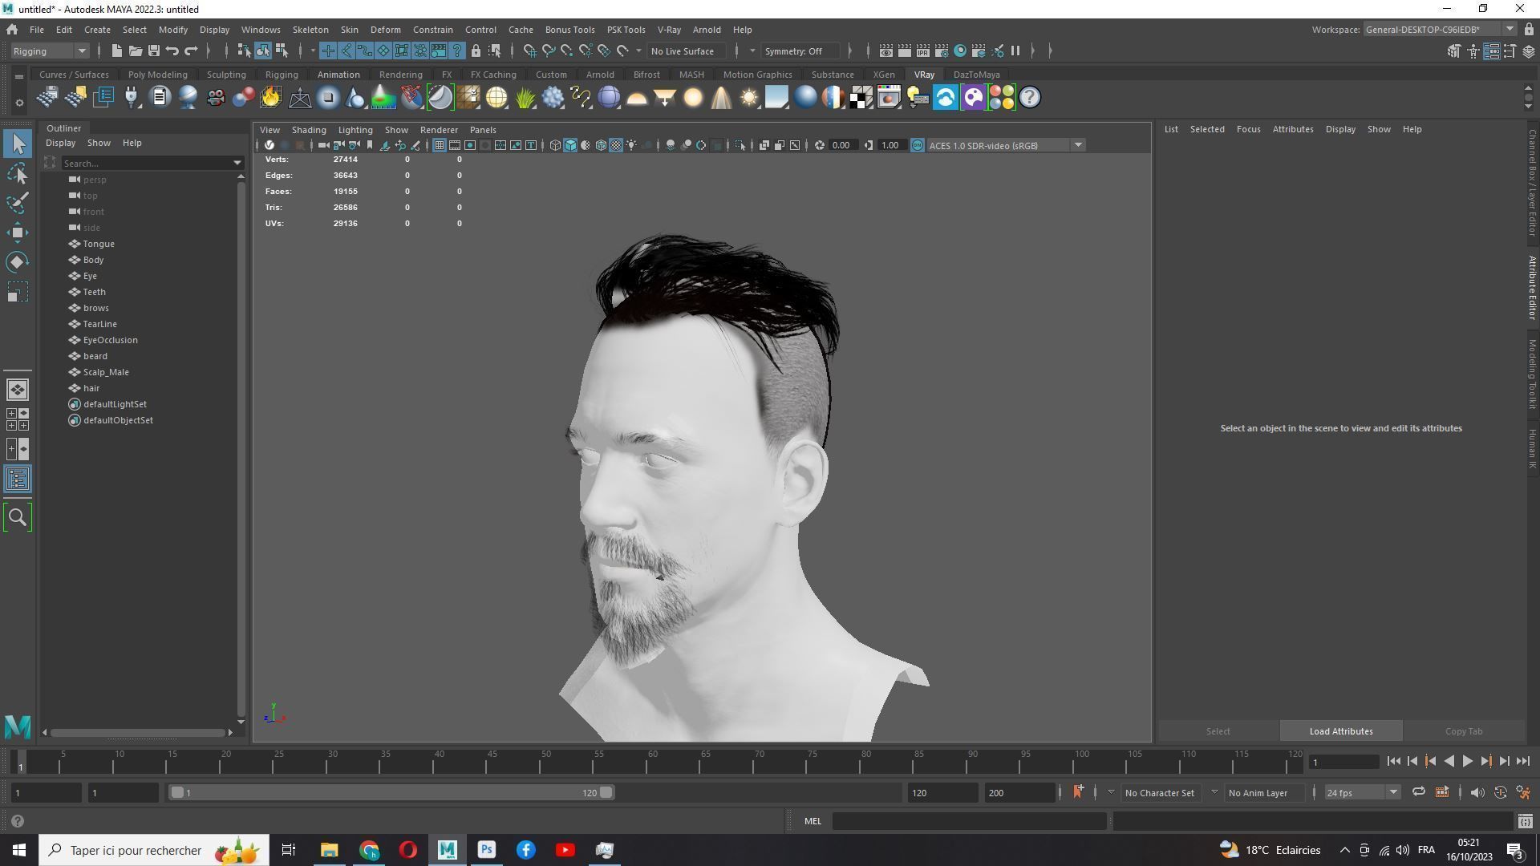Toggle sound volume icon on timeline
Screen dimensions: 1540x866
point(1477,792)
